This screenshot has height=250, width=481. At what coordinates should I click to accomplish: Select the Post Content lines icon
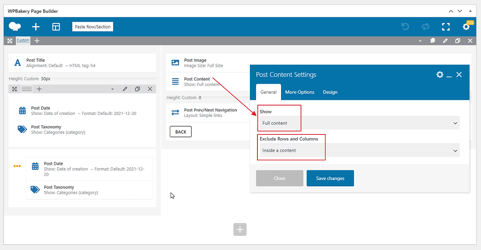tap(175, 81)
